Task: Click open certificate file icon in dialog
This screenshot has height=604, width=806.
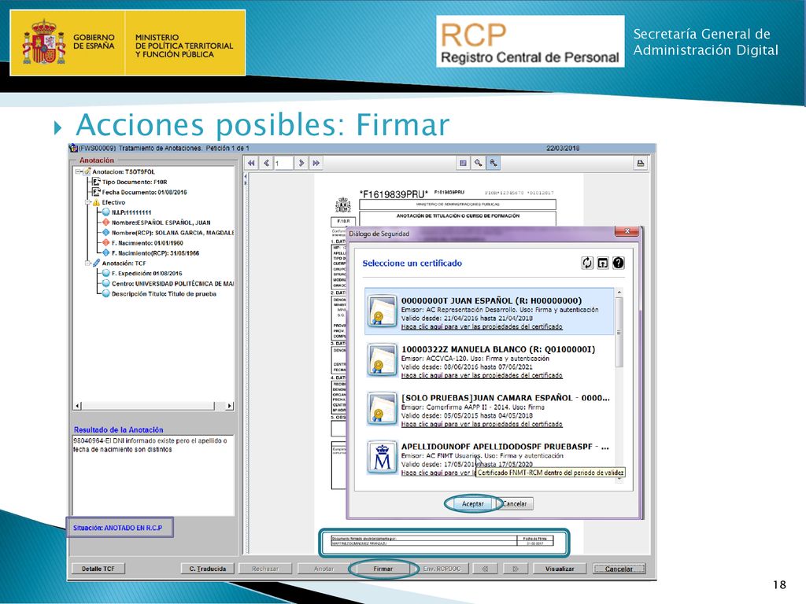Action: tap(602, 263)
